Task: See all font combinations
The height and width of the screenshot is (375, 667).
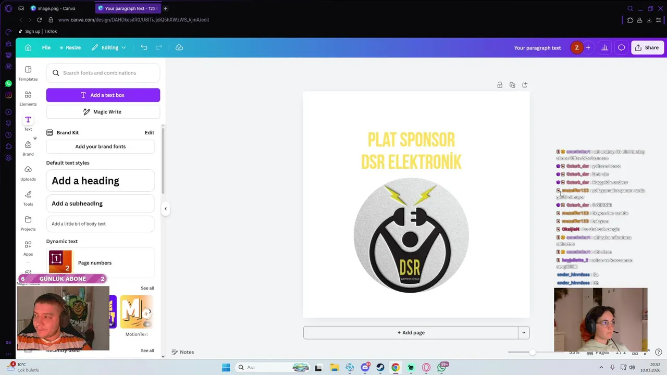Action: 147,288
